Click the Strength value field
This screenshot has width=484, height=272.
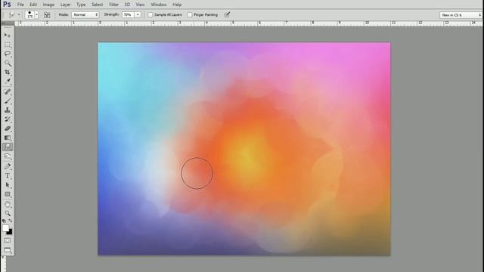pos(129,14)
